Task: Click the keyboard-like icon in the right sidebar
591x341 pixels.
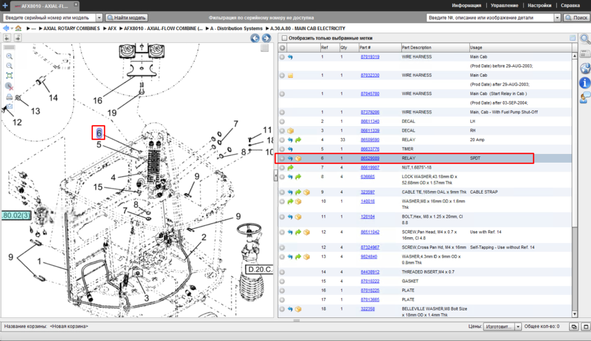Action: click(x=585, y=54)
